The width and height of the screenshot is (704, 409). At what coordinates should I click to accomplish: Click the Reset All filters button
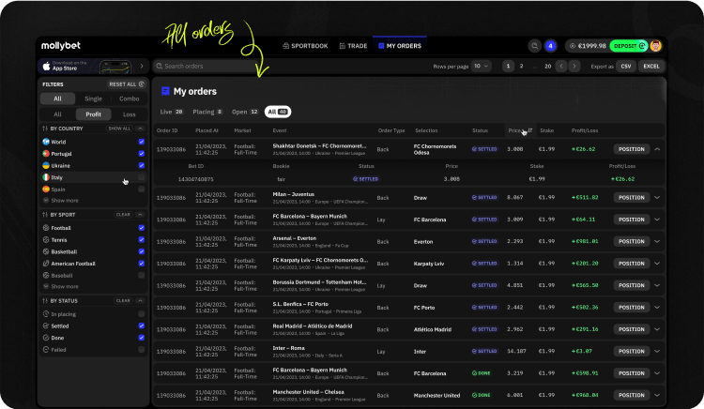127,83
